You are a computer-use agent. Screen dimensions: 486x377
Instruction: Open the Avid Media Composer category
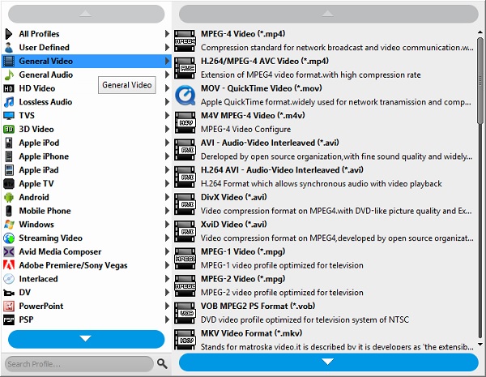tap(87, 251)
